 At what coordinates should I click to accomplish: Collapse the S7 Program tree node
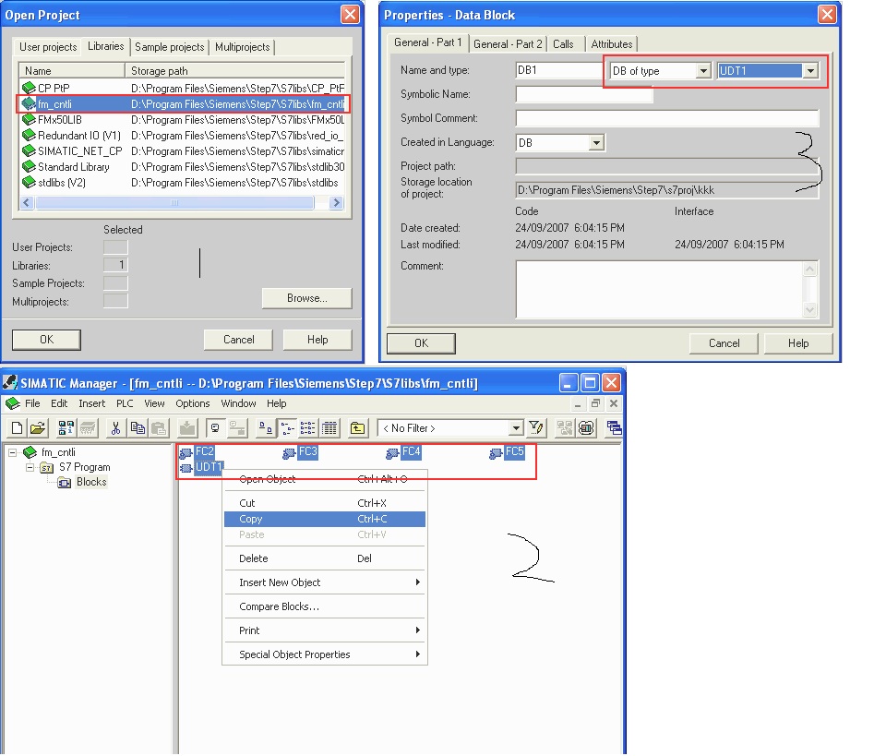pos(30,467)
